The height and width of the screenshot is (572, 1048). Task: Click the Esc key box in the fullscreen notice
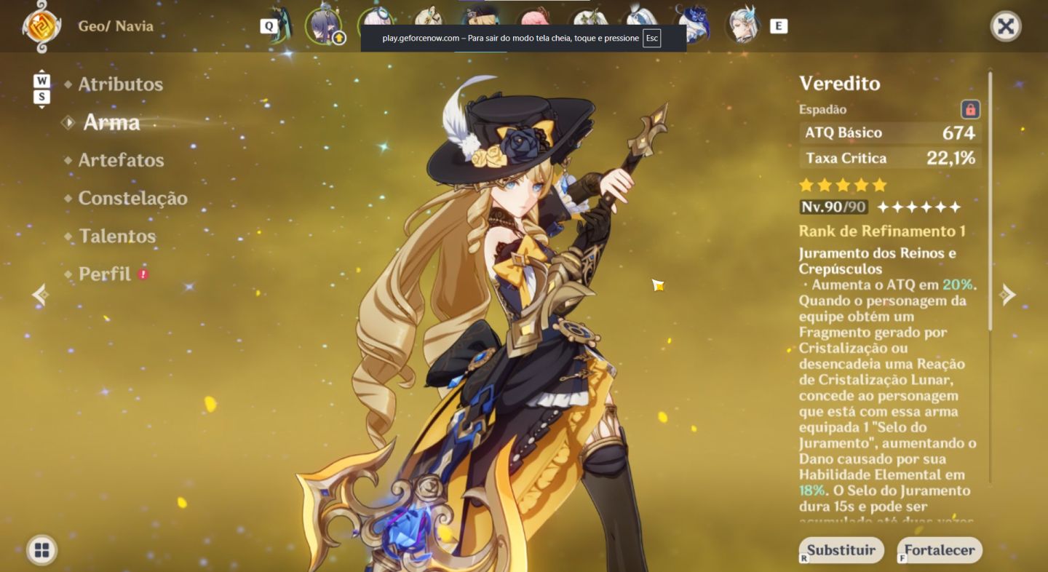click(x=651, y=38)
